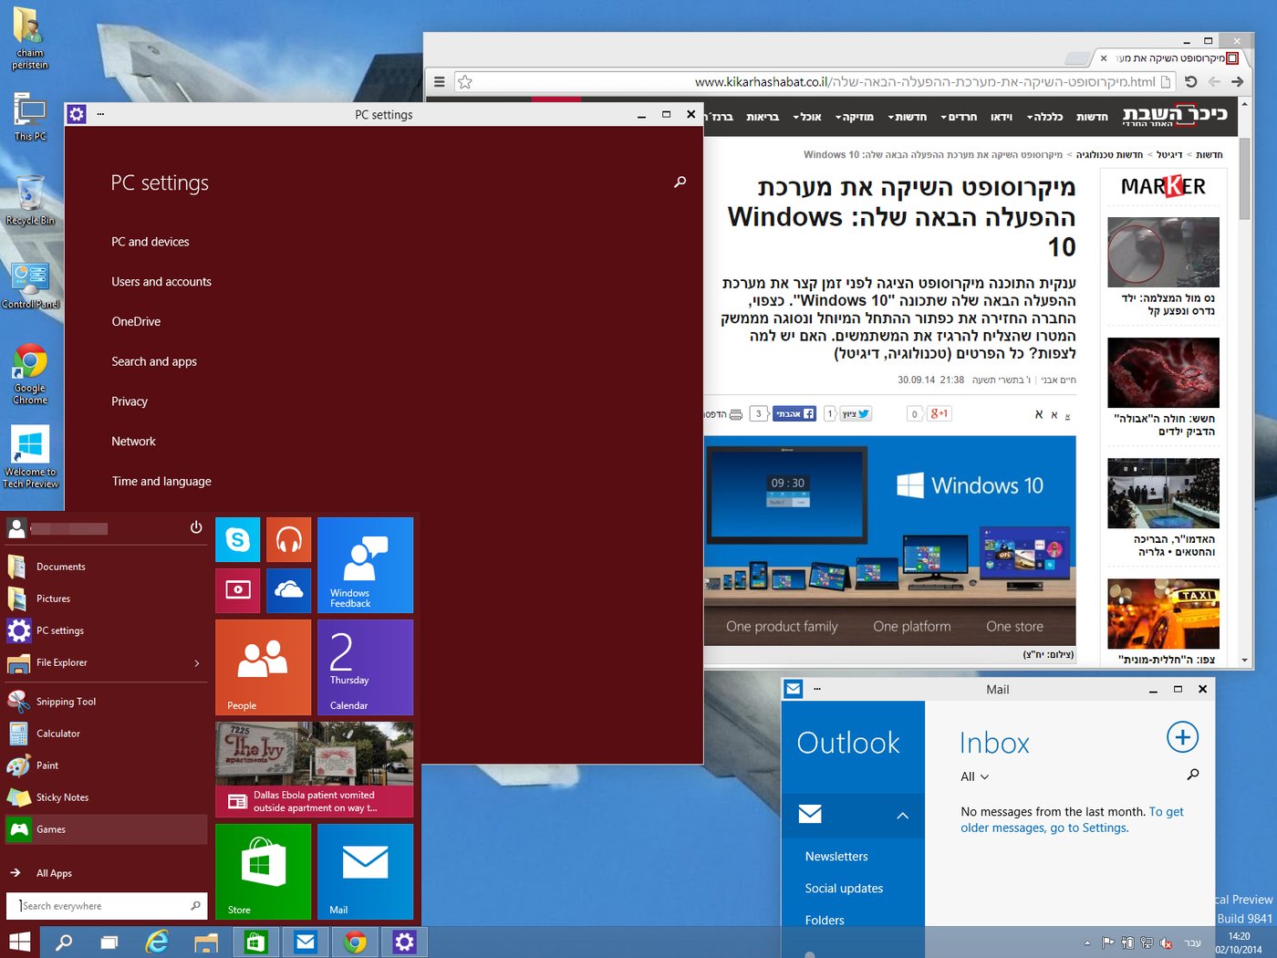Click the Facebook like button in article
Image resolution: width=1277 pixels, height=958 pixels.
[x=794, y=414]
